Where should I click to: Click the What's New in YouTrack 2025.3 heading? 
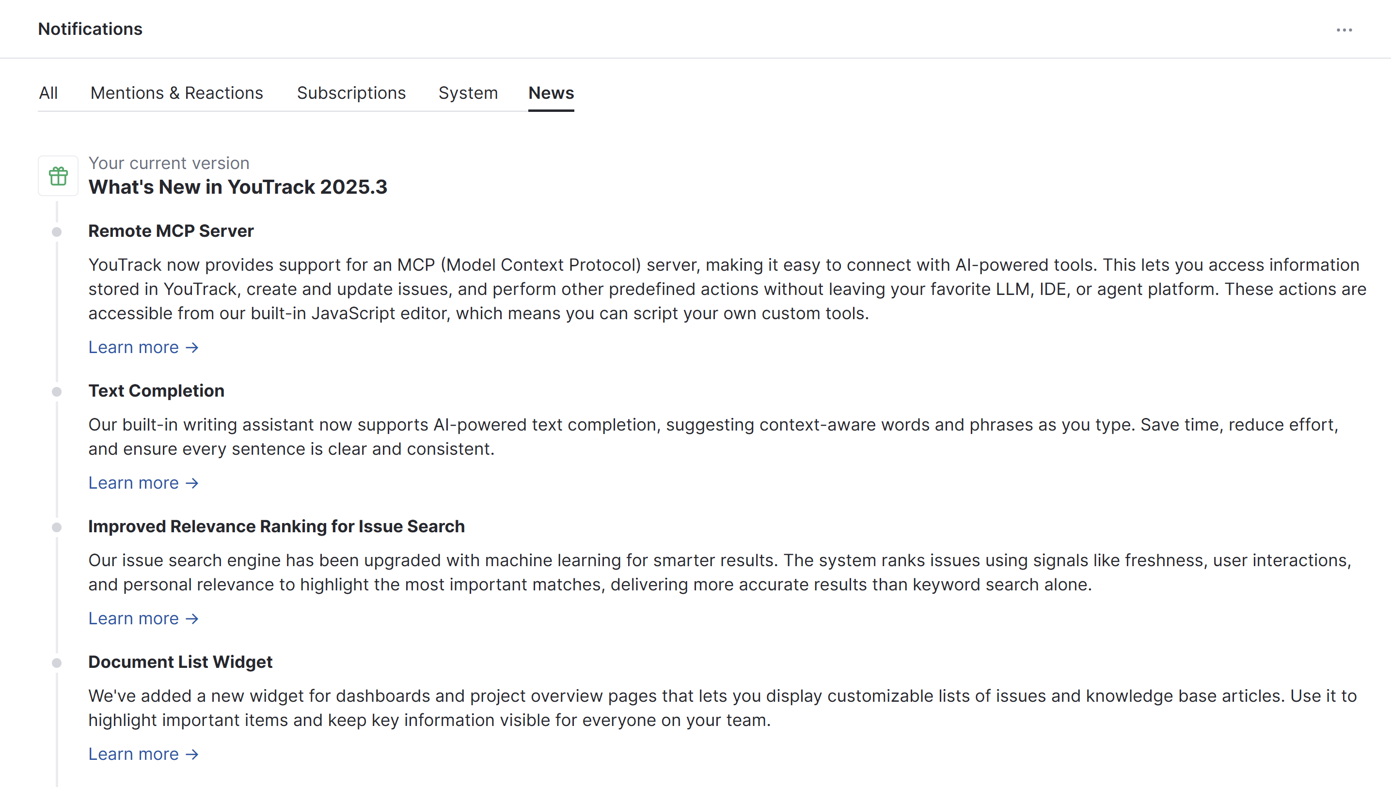click(238, 187)
